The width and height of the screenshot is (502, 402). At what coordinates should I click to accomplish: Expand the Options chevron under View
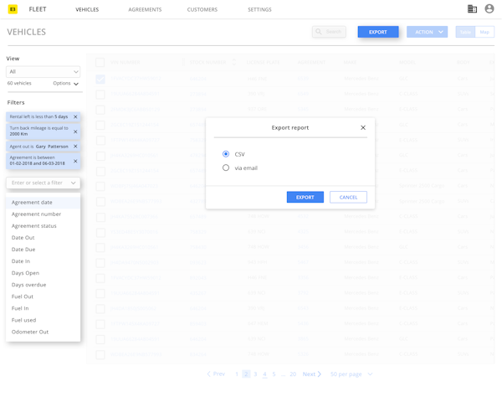point(76,84)
